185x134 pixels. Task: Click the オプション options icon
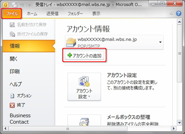coord(12,96)
